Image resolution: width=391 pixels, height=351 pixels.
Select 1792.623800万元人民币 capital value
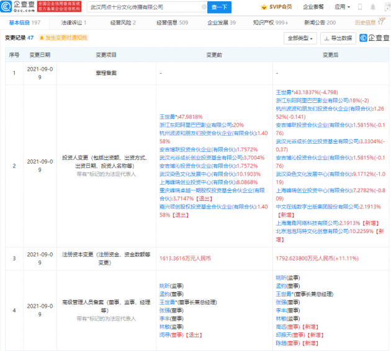coord(317,259)
